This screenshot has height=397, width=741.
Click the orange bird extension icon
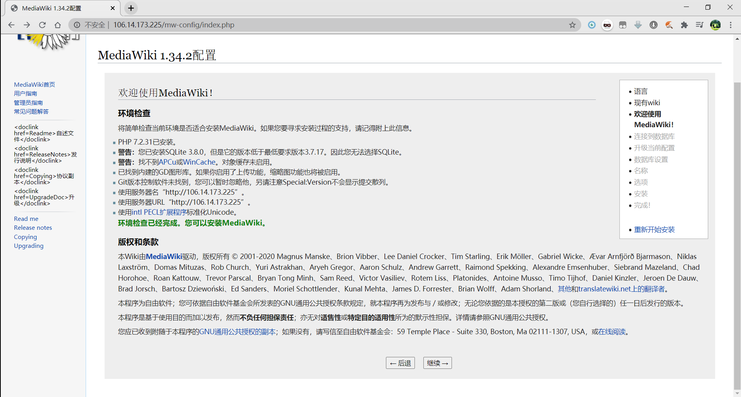[x=669, y=25]
